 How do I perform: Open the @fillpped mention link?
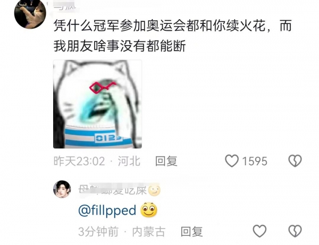107,210
